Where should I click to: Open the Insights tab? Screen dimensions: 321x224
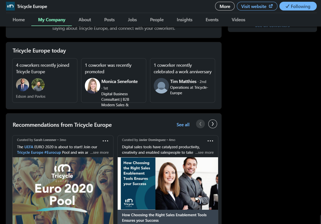coord(185,20)
